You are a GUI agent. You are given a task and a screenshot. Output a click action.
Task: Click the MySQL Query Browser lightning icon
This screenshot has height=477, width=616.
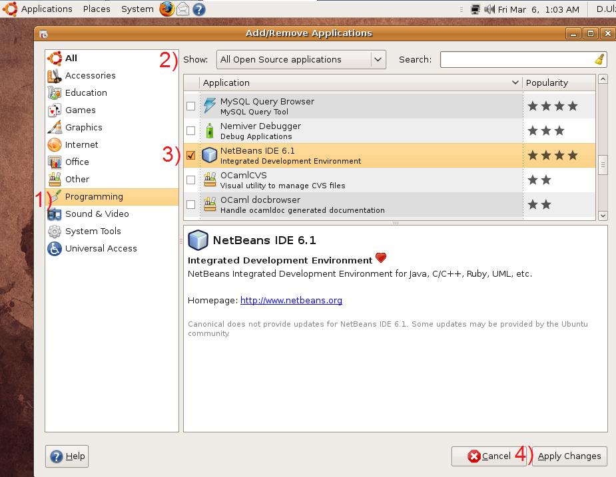point(210,105)
